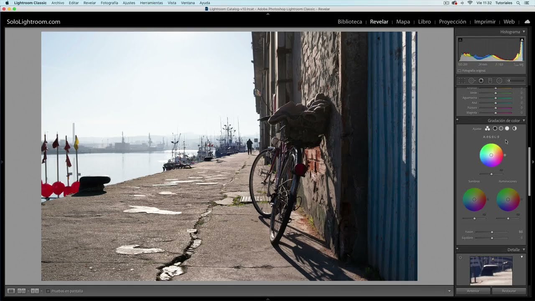Open the toolbar options dropdown arrow

(x=449, y=291)
